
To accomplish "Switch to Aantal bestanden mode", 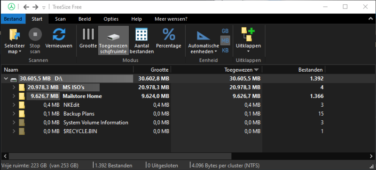I will point(141,40).
